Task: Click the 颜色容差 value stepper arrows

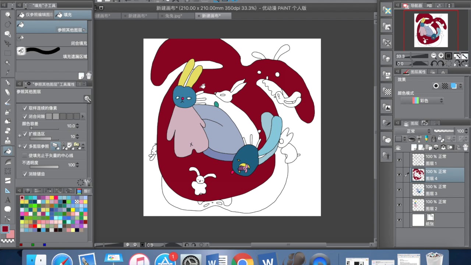Action: 78,126
